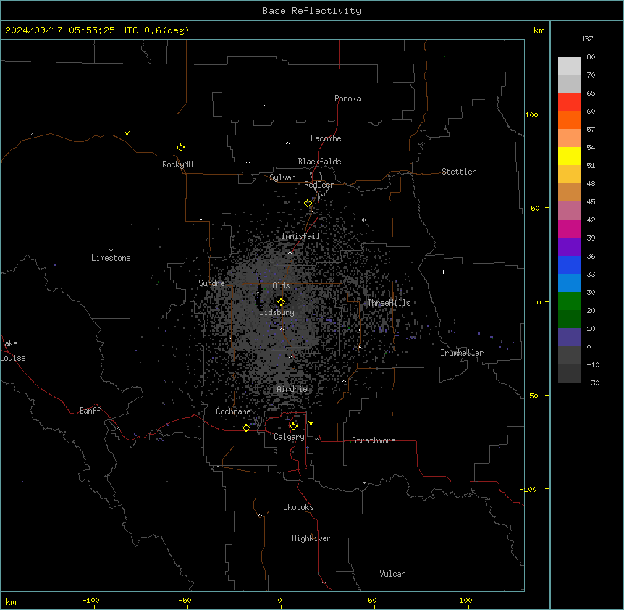Click the dBZ legend heading
Viewport: 624px width, 610px height.
[586, 38]
